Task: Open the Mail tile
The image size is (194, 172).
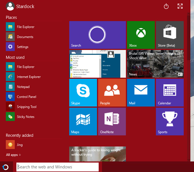Action: point(141,93)
